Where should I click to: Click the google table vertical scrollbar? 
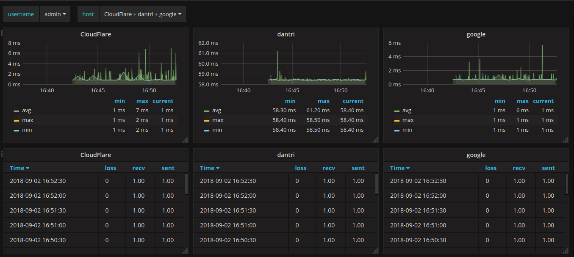(x=567, y=184)
